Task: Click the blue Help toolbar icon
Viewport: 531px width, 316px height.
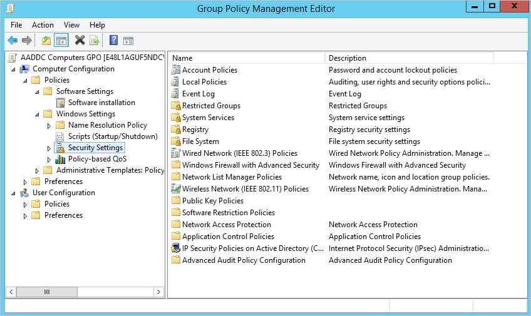Action: 113,41
